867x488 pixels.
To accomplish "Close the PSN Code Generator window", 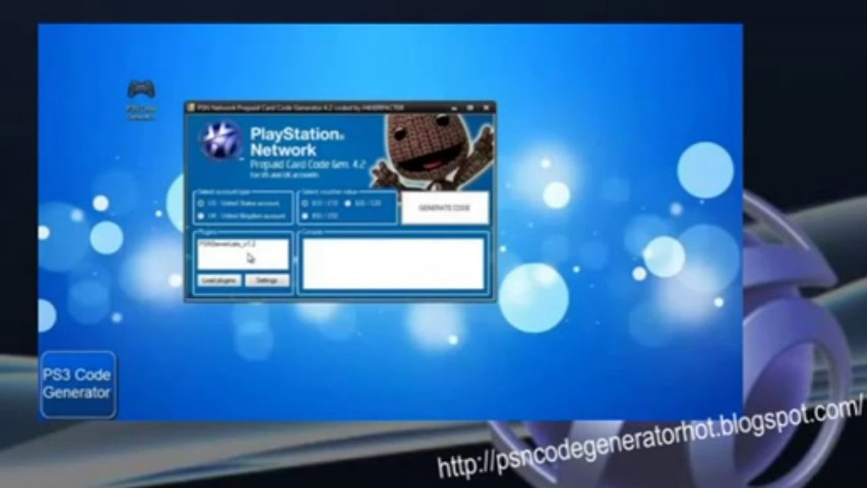I will coord(486,107).
